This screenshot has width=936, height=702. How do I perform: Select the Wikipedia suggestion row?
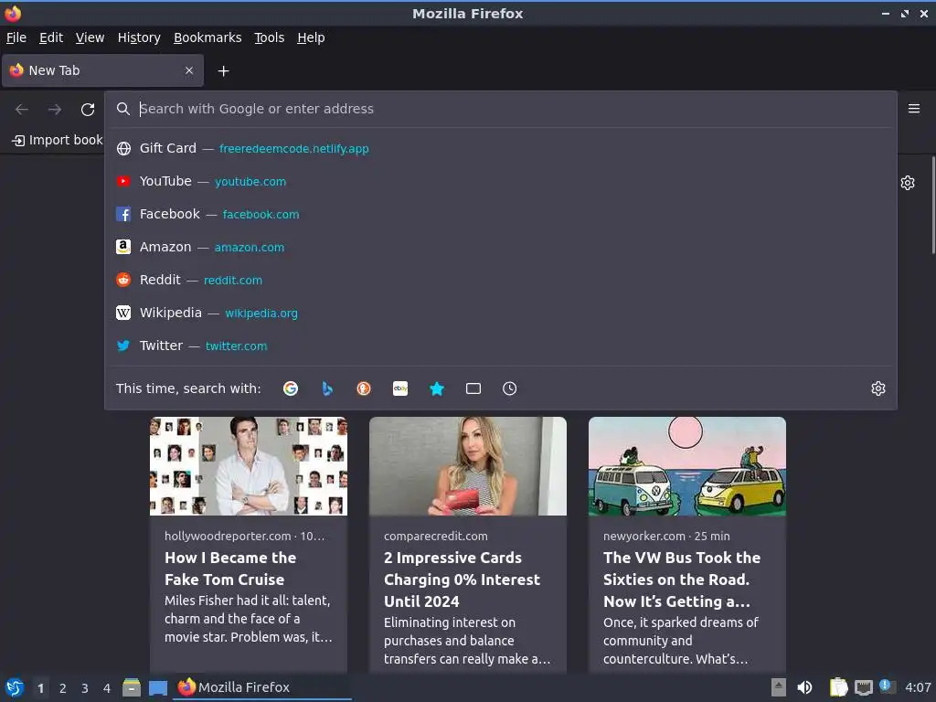(x=500, y=313)
